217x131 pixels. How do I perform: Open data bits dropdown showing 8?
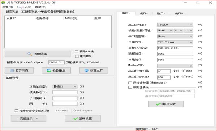[179, 30]
